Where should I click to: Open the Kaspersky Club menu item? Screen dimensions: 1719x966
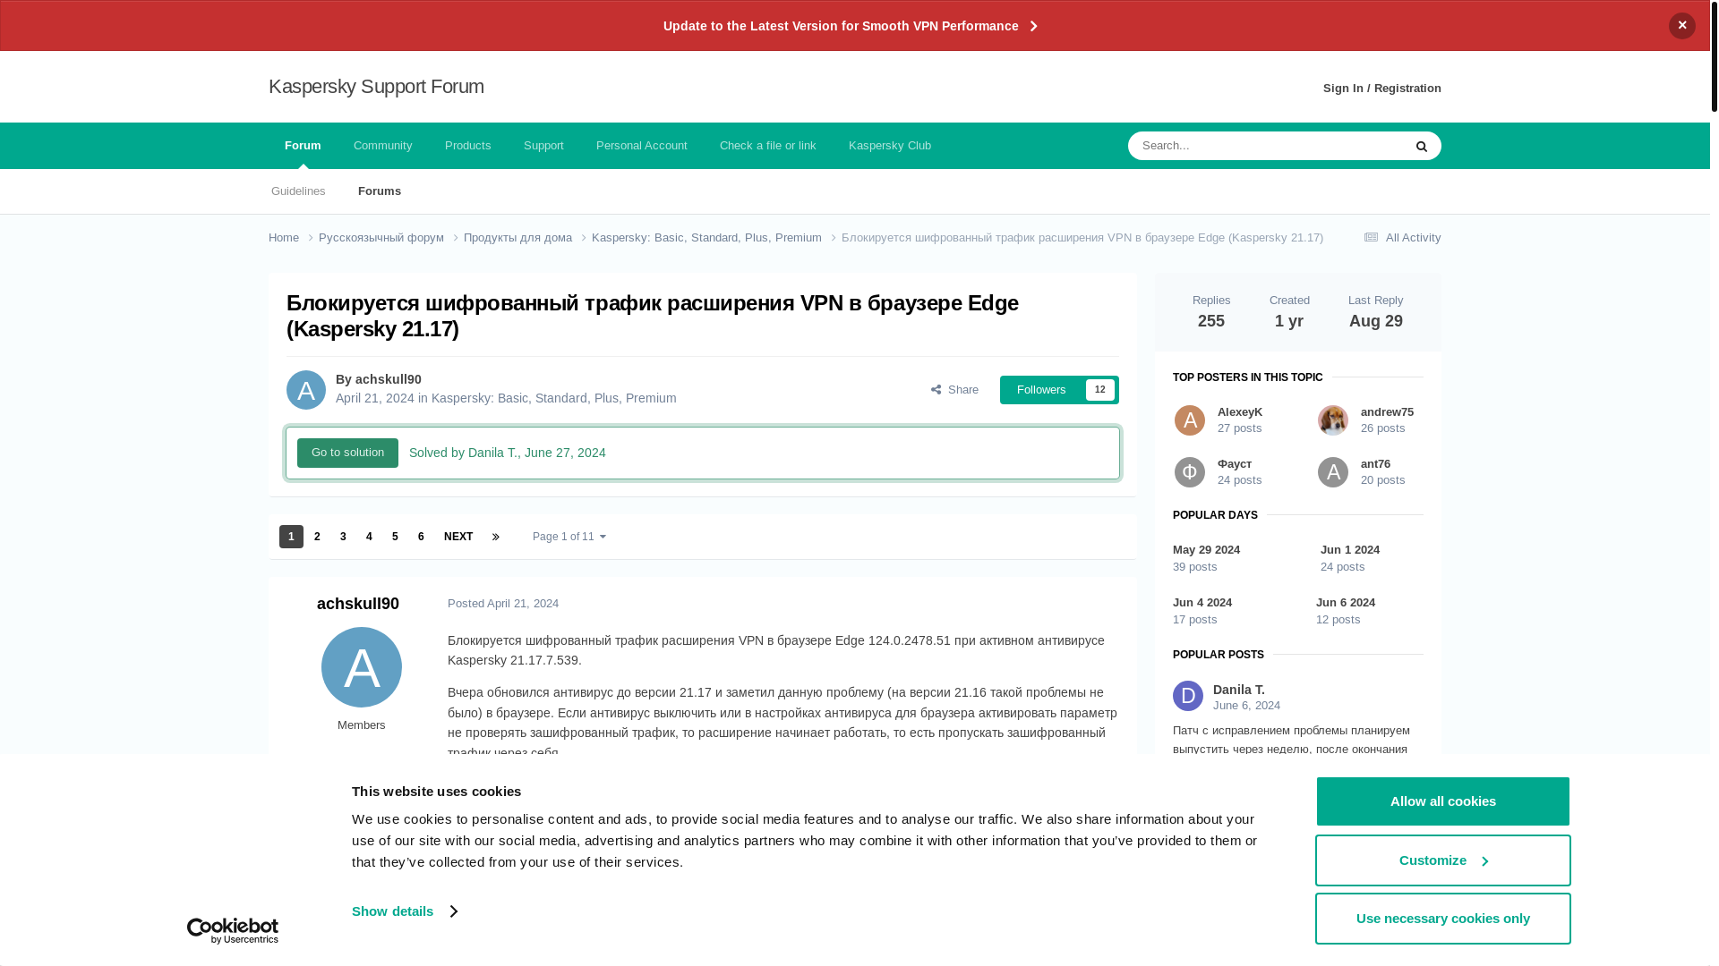click(889, 146)
